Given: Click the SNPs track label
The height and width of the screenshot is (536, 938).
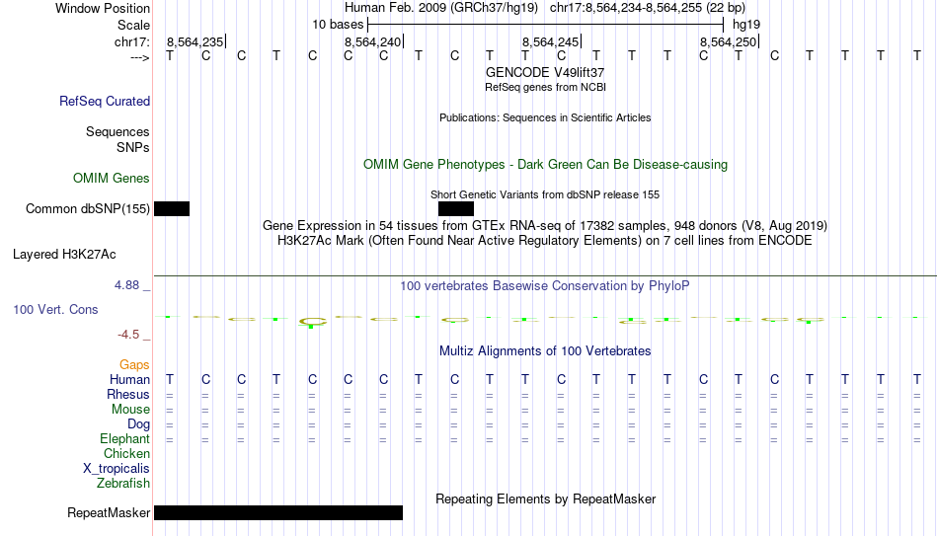Looking at the screenshot, I should tap(133, 147).
